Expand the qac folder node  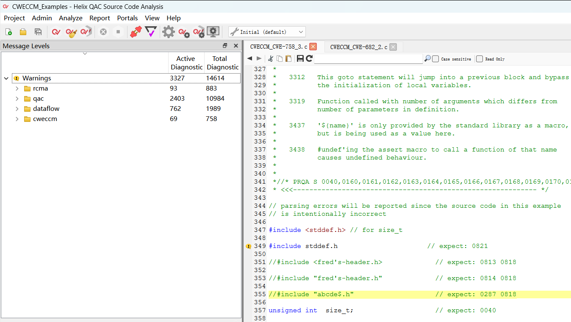17,99
